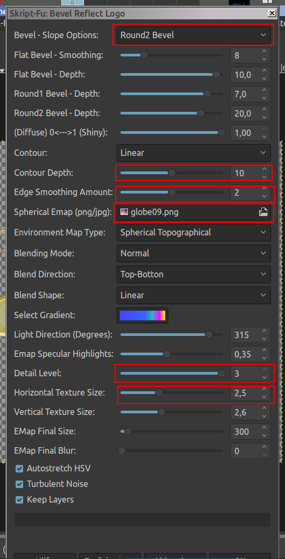Click the Detail Level slider
This screenshot has width=285, height=559.
click(x=172, y=373)
